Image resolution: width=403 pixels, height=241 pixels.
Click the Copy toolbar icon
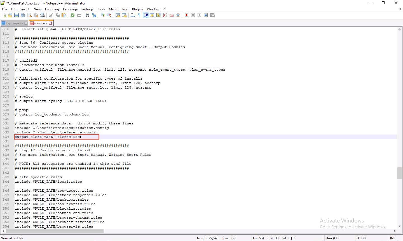coord(57,15)
